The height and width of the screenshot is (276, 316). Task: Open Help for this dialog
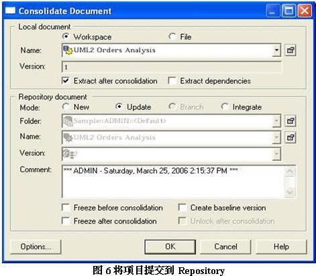[x=281, y=247]
